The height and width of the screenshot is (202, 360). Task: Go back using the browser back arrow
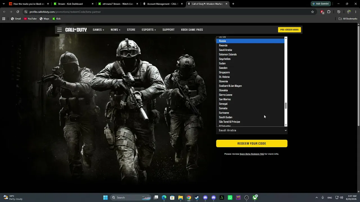(4, 12)
